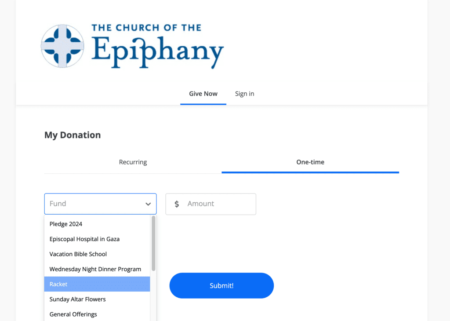Go to the Sign in page
The image size is (450, 321).
244,94
